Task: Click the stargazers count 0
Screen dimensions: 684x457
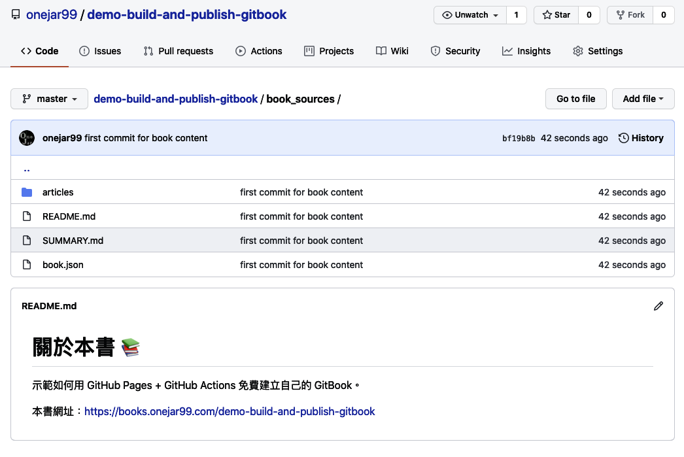Action: tap(589, 15)
